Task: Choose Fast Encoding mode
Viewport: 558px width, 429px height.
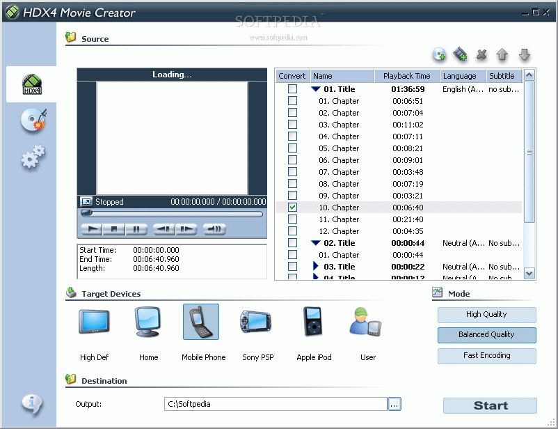Action: pyautogui.click(x=486, y=356)
